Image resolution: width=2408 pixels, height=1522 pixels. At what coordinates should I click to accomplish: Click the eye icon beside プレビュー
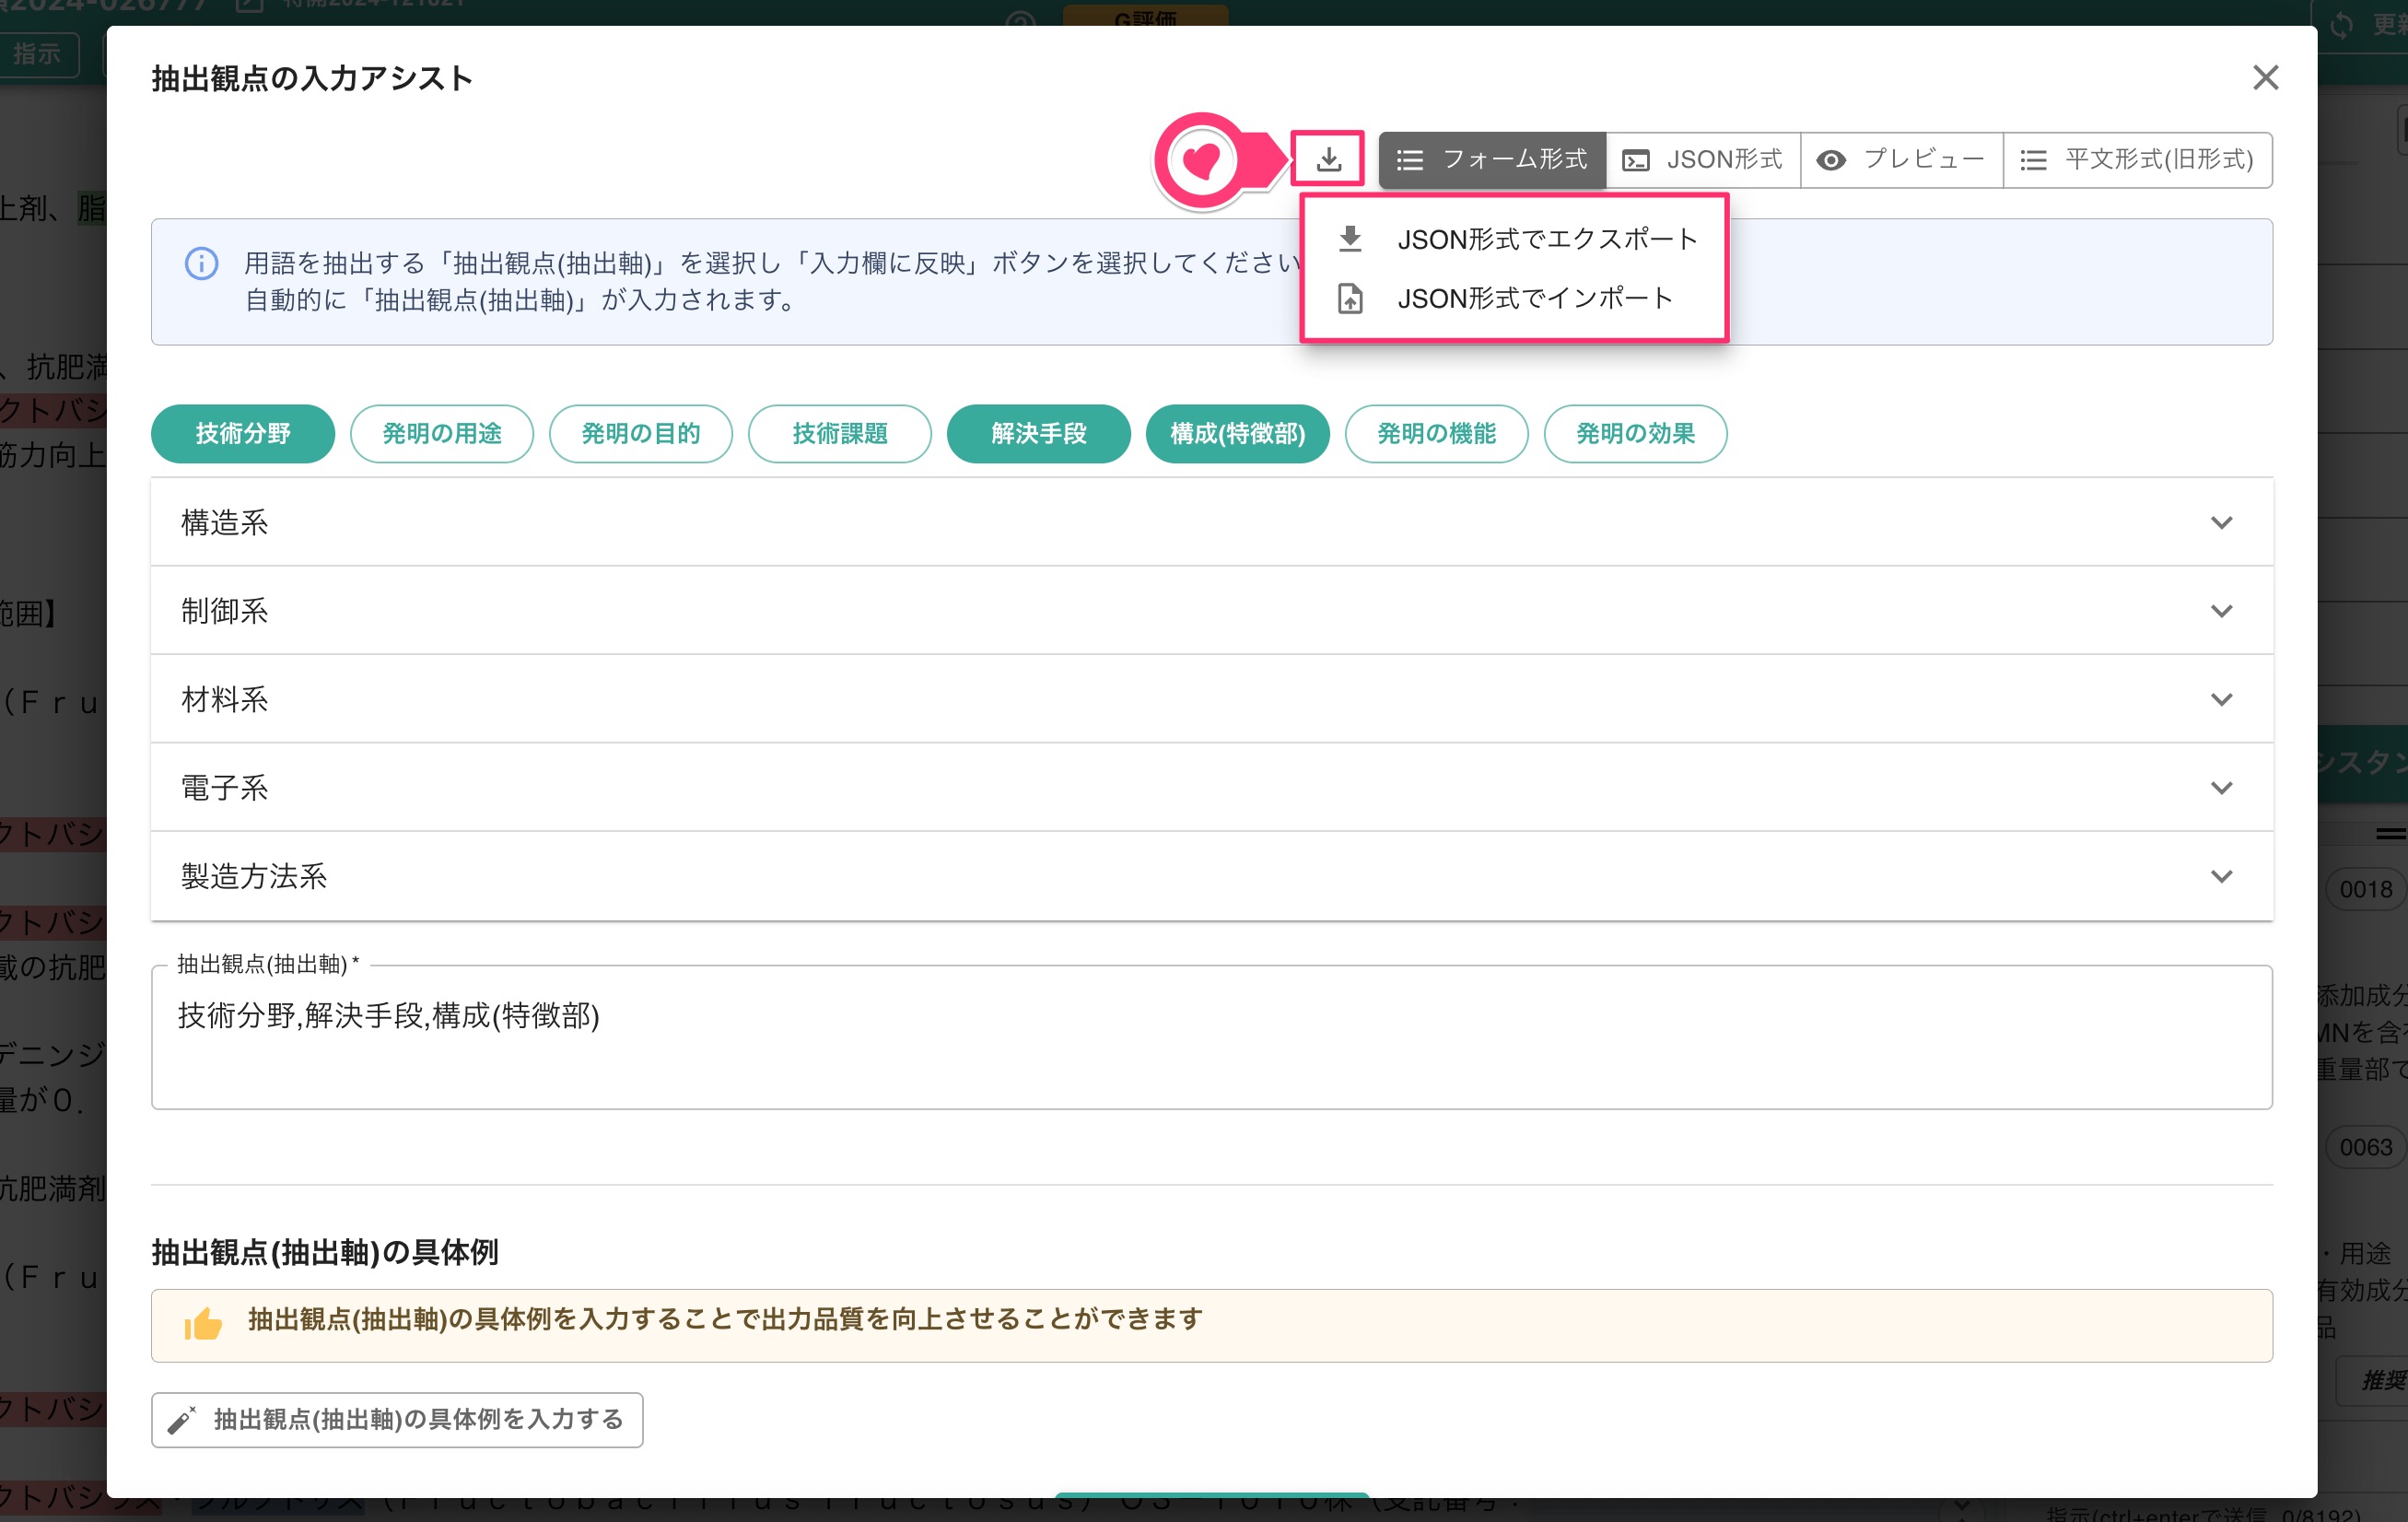(x=1831, y=160)
